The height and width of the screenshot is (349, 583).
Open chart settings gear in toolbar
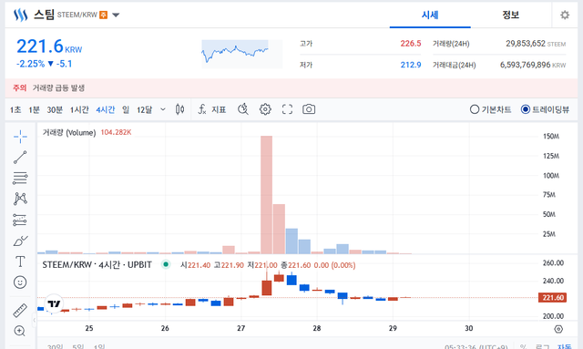pyautogui.click(x=265, y=109)
